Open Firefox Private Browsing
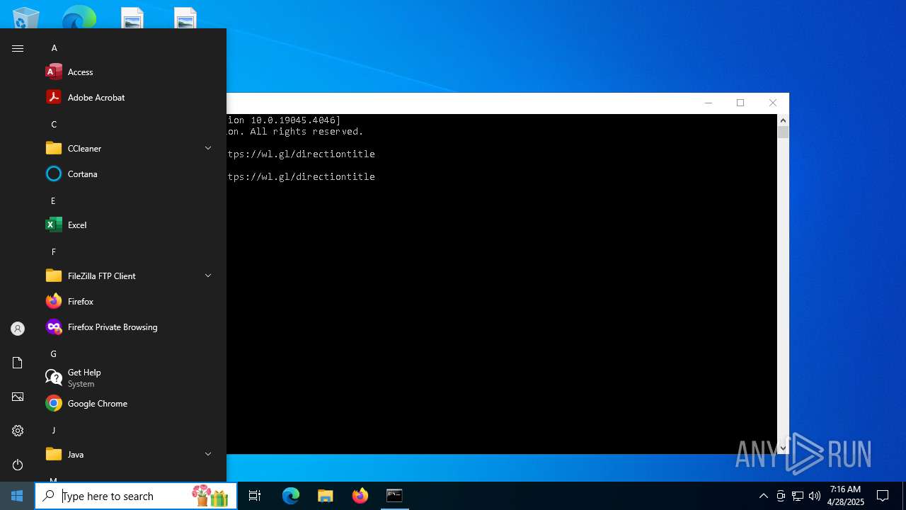 (130, 327)
